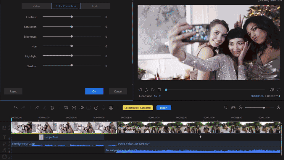This screenshot has height=160, width=284.
Task: Click the Mosaic tool icon
Action: pos(81,108)
